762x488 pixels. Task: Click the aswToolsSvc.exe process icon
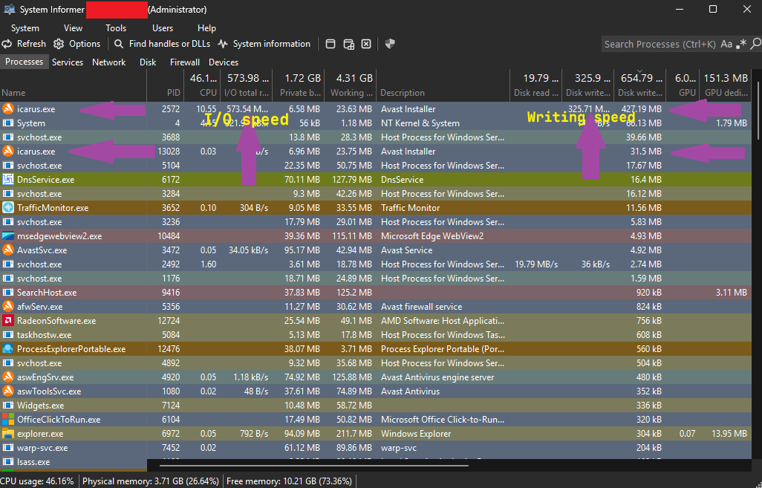coord(7,391)
